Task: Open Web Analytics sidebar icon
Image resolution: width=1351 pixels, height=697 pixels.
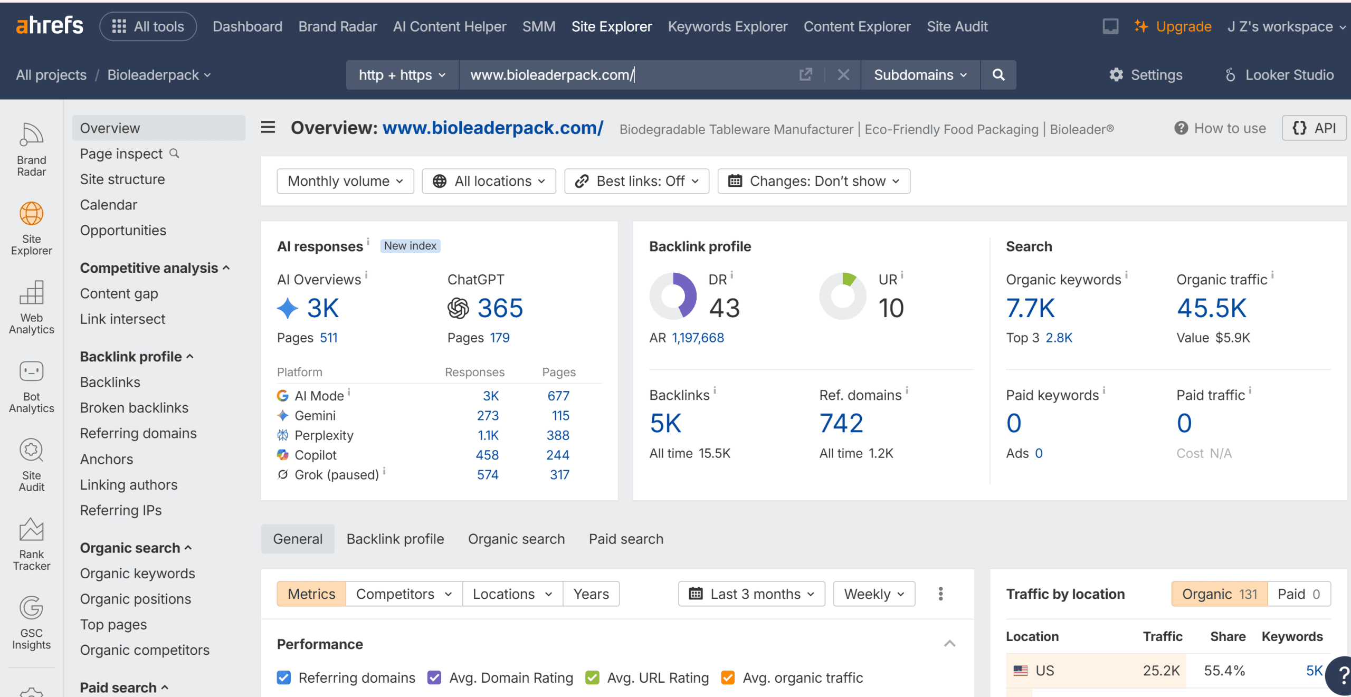Action: coord(31,307)
